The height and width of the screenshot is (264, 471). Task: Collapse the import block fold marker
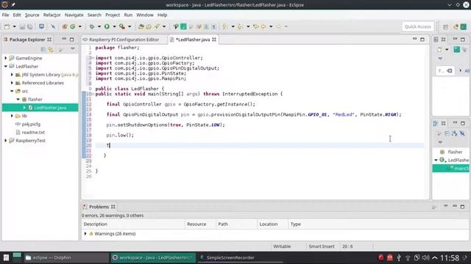(x=93, y=58)
